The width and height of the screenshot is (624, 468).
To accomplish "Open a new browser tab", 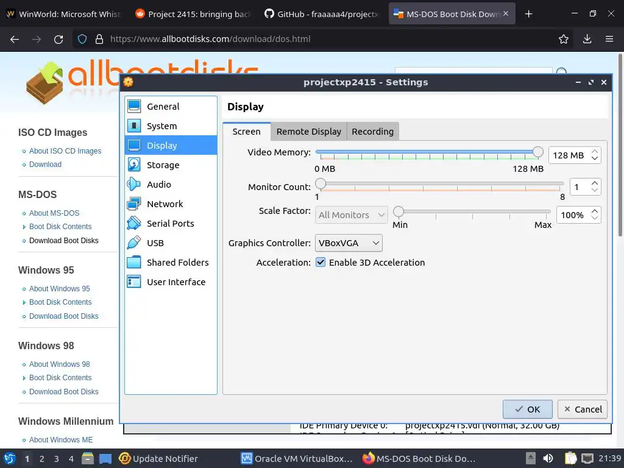I will (528, 14).
